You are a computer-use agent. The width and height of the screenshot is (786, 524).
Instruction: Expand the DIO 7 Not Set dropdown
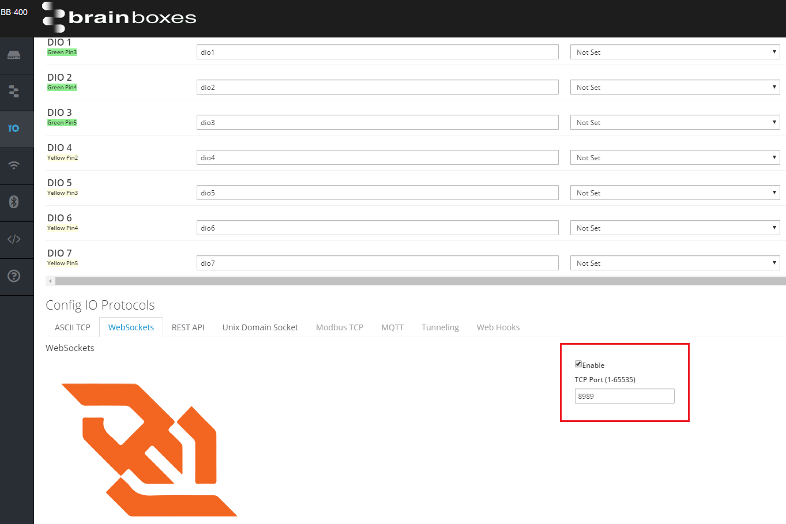click(675, 263)
